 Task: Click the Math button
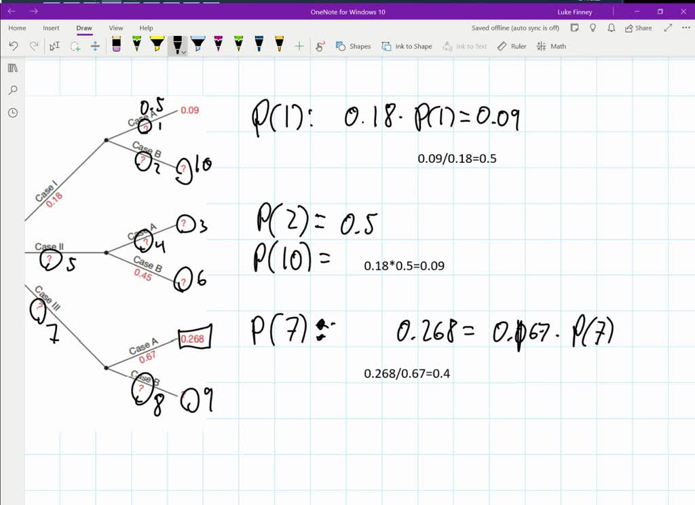point(551,46)
